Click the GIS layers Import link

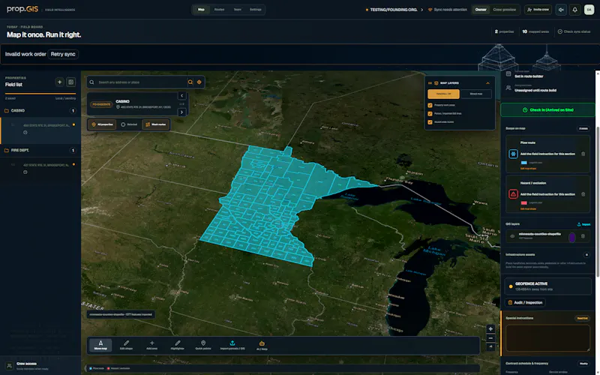[x=583, y=224]
